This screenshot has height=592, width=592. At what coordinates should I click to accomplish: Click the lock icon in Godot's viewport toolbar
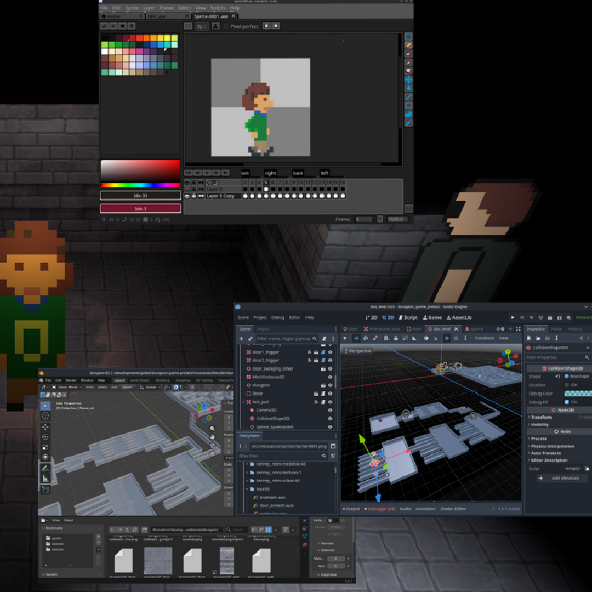tap(396, 338)
